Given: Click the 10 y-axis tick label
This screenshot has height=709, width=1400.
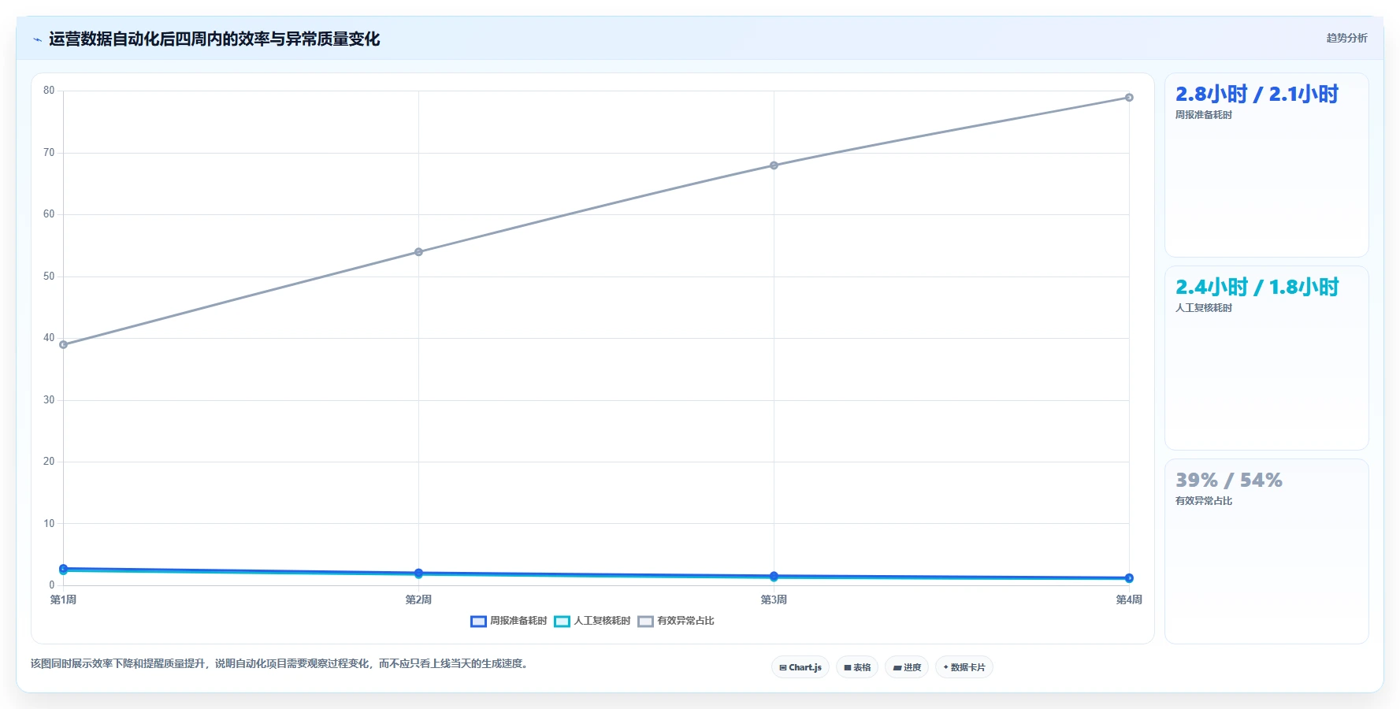Looking at the screenshot, I should (49, 524).
